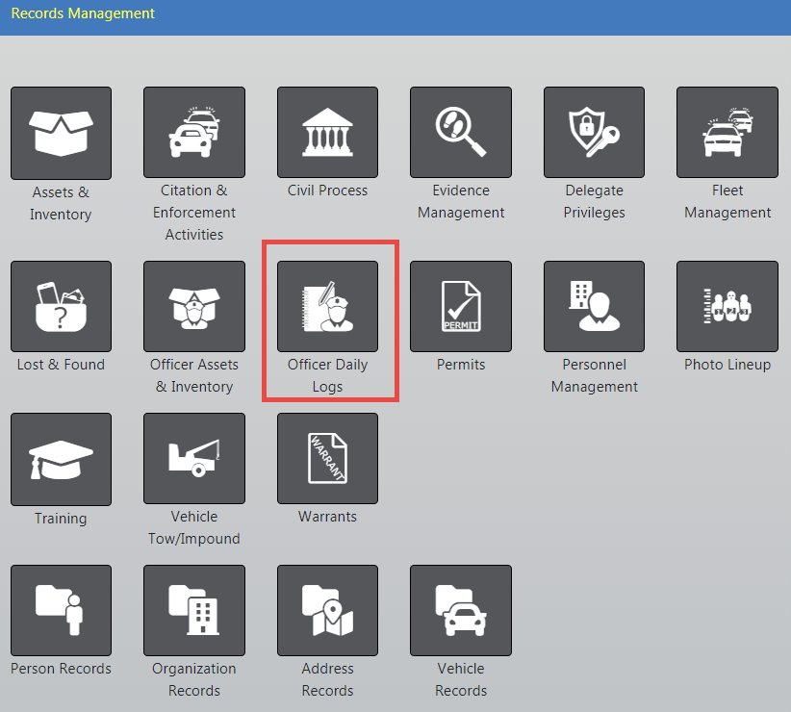Click the Records Management header title
Viewport: 791px width, 712px height.
[83, 13]
